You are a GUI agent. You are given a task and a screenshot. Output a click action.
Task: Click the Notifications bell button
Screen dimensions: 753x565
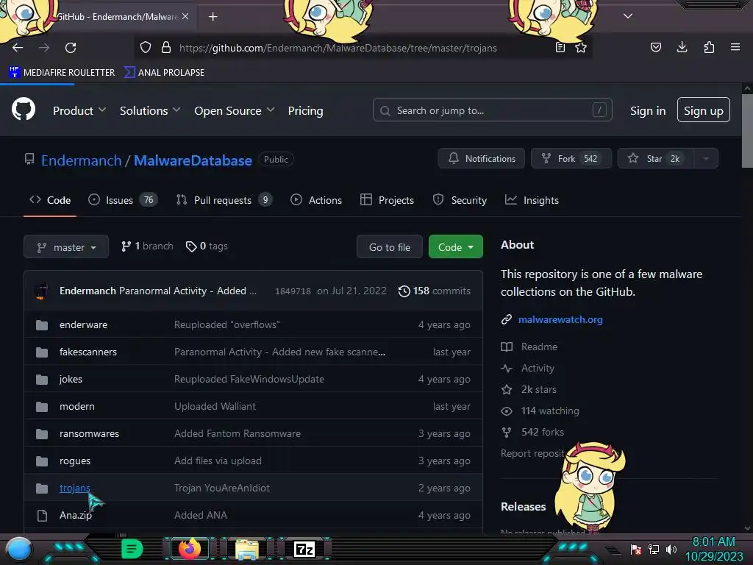[481, 158]
